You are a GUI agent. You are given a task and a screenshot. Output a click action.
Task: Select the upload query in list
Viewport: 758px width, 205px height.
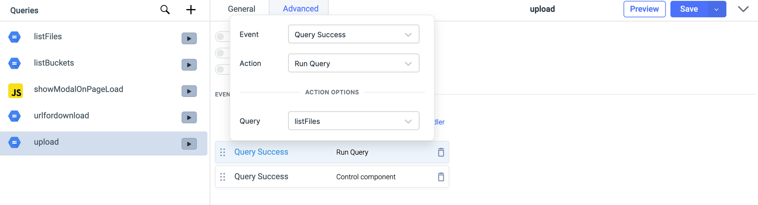[x=46, y=142]
